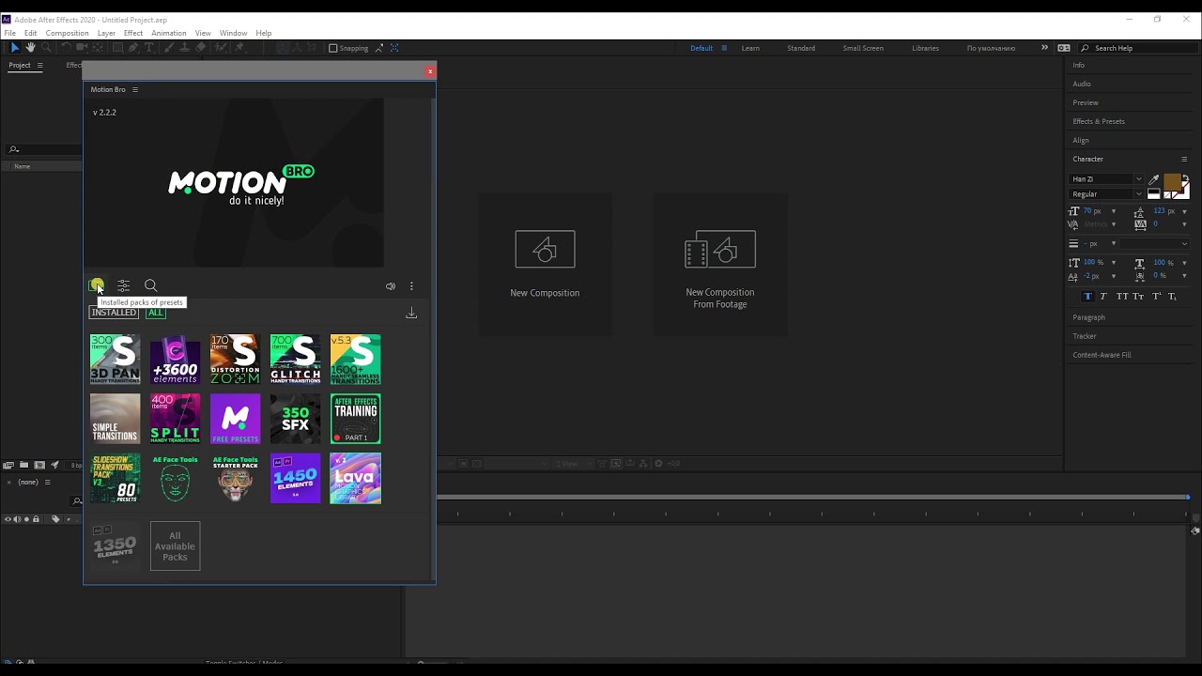Screen dimensions: 1202x676
Task: Select the Puppet Pin tool
Action: [239, 48]
